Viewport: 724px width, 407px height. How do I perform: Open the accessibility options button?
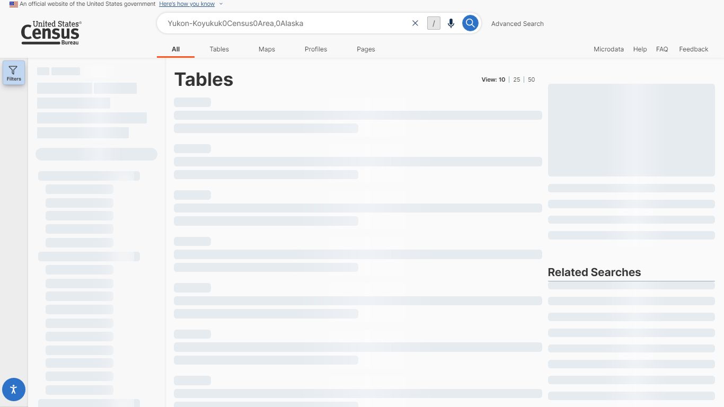click(14, 390)
